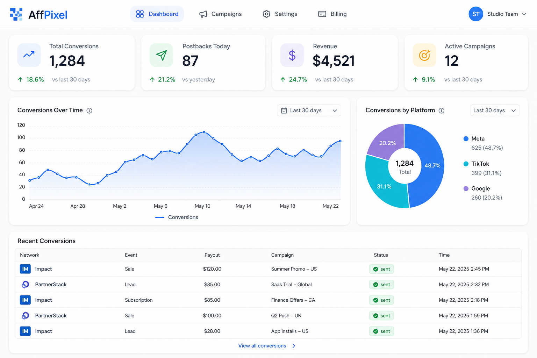Click the Impact icon in App Installs row

25,331
